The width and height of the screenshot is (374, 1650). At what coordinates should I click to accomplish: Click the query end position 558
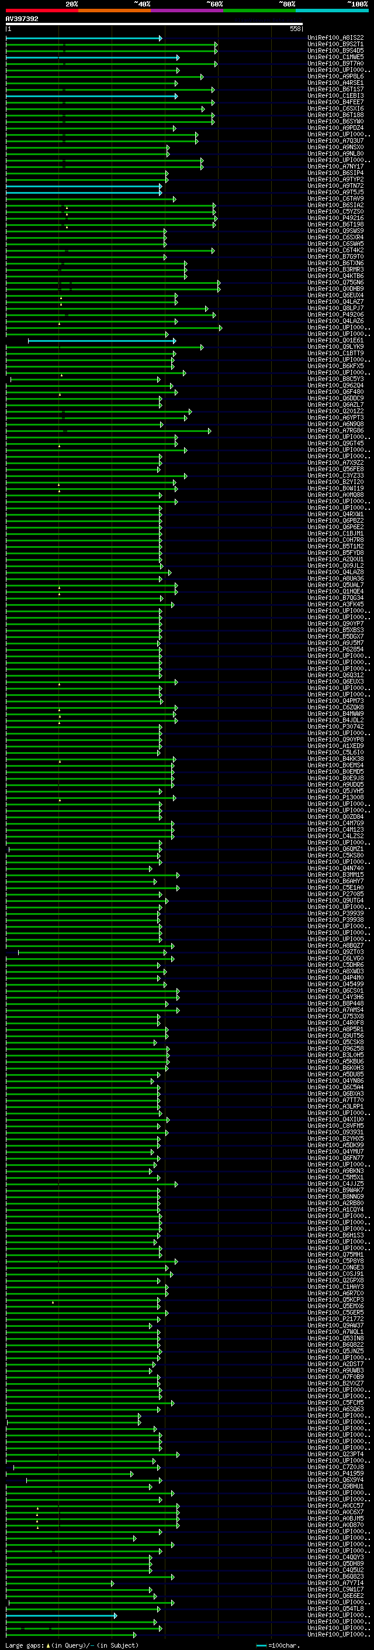click(x=295, y=29)
